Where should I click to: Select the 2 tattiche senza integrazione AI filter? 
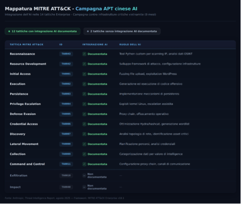coord(122,31)
